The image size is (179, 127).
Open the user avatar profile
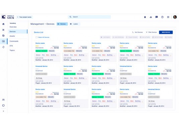pos(175,17)
